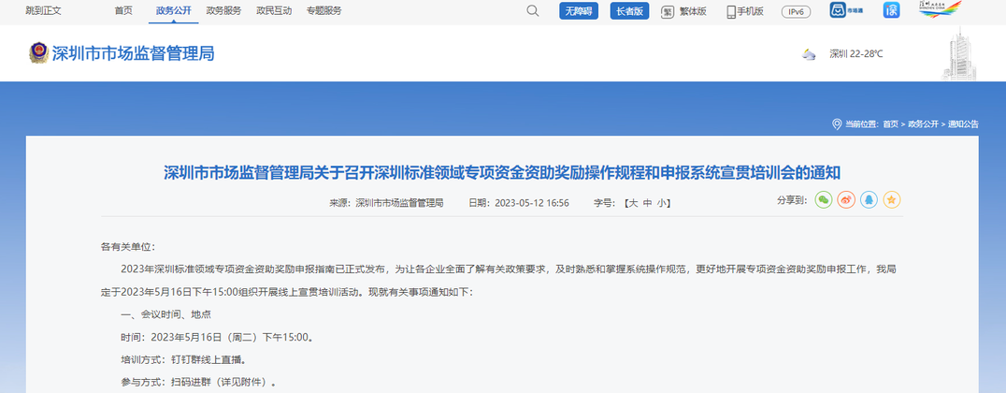Open the 政务服务 menu
This screenshot has width=1006, height=393.
pyautogui.click(x=223, y=11)
